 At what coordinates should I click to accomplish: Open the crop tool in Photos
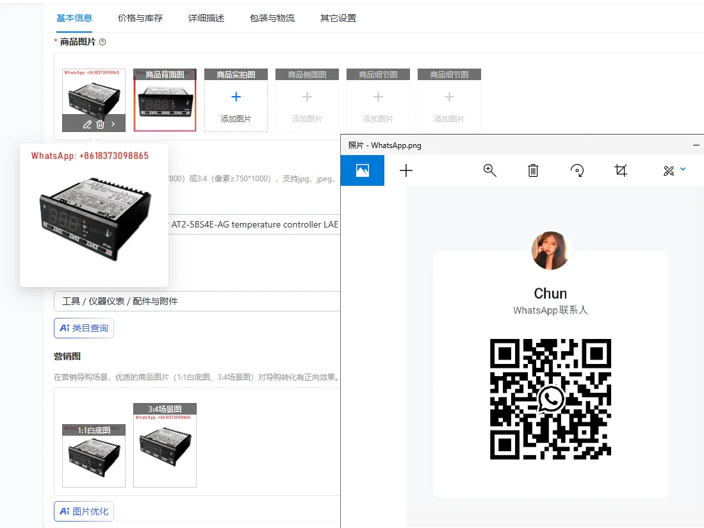click(x=621, y=170)
